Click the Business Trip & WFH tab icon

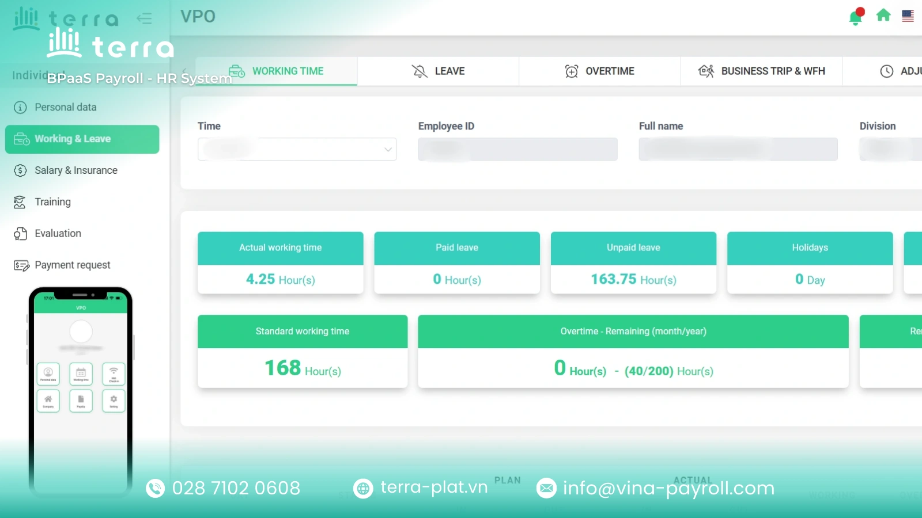tap(706, 71)
